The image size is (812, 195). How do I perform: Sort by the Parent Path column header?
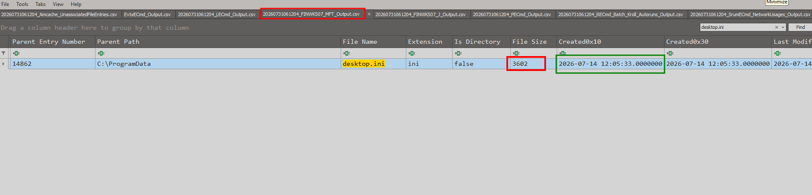[218, 42]
